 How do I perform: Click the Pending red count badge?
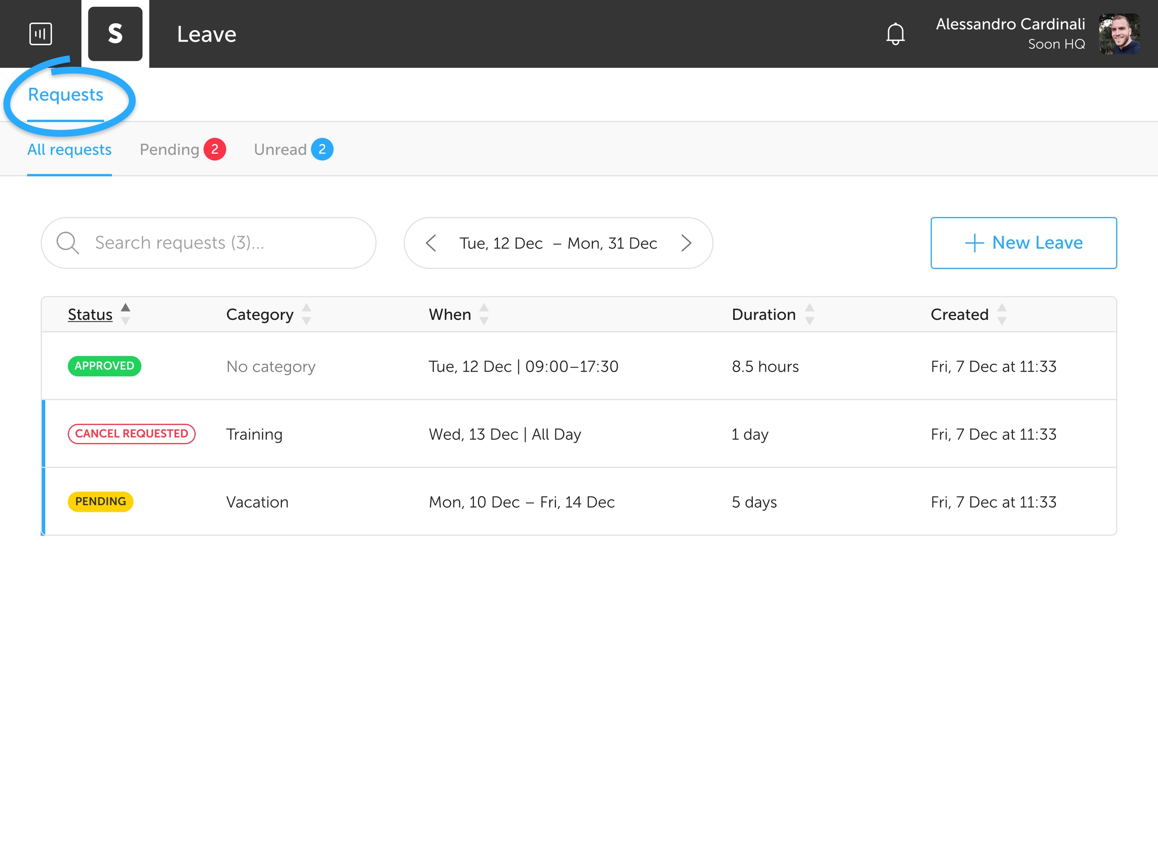click(x=215, y=150)
